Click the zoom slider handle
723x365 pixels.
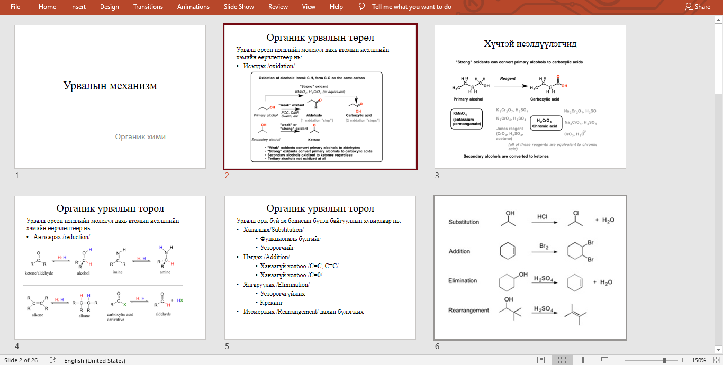pyautogui.click(x=664, y=360)
